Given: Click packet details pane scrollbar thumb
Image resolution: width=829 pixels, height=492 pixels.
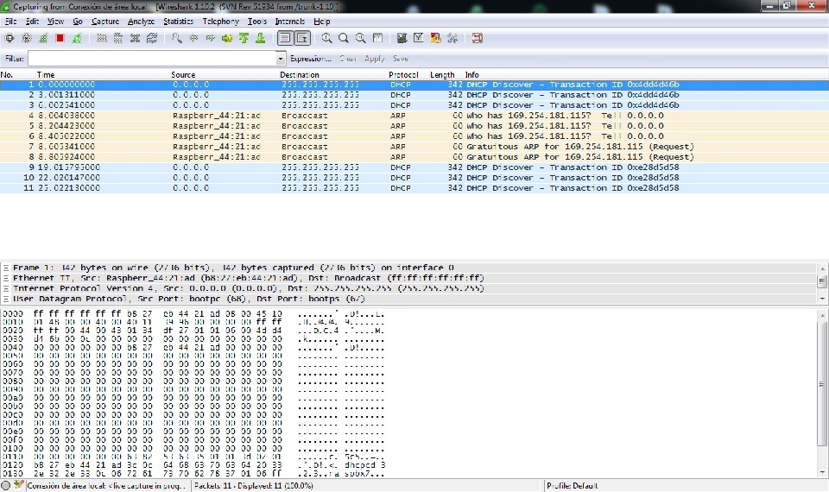Looking at the screenshot, I should point(822,281).
